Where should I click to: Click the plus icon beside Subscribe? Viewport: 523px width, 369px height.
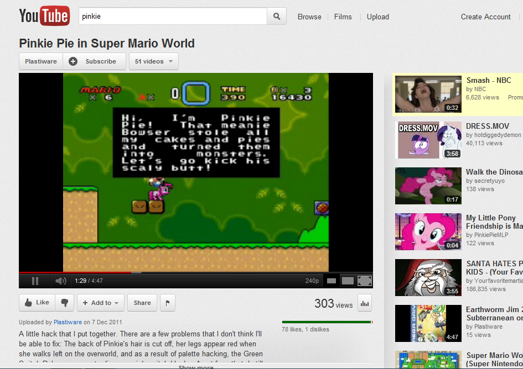[73, 61]
